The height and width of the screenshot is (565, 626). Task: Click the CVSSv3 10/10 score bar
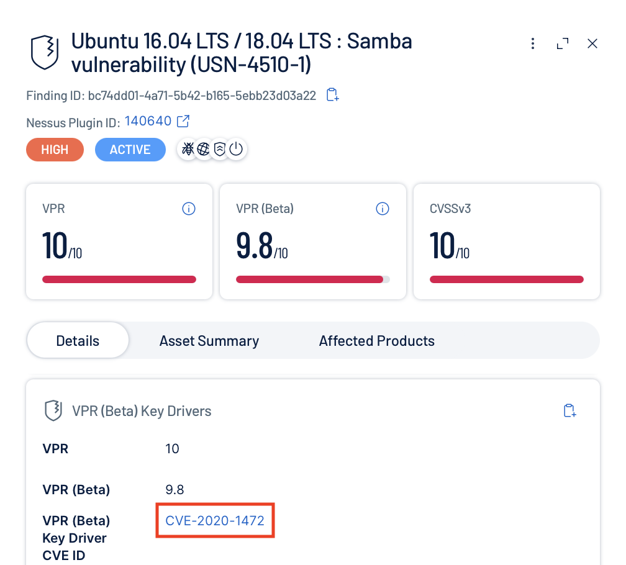tap(507, 279)
